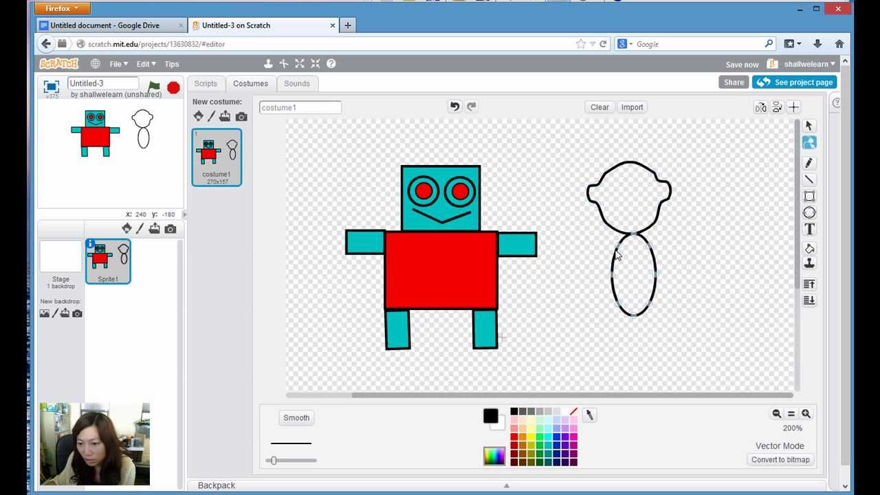This screenshot has height=495, width=880.
Task: Open the shallwelearn account dropdown
Action: tap(810, 64)
